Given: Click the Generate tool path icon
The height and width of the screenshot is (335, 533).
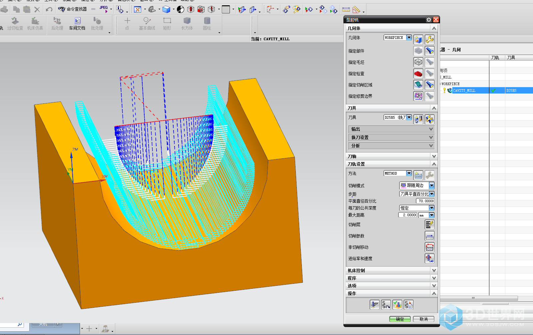Looking at the screenshot, I should [x=375, y=305].
